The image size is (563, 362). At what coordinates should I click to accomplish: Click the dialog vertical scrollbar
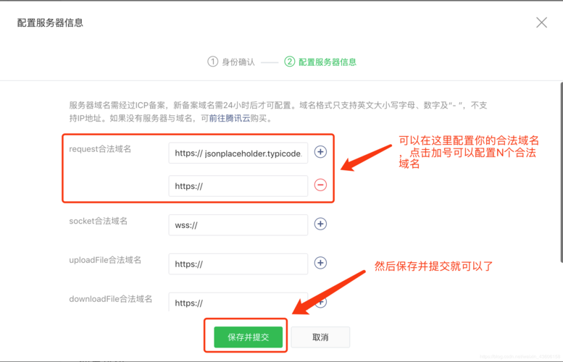(562, 172)
